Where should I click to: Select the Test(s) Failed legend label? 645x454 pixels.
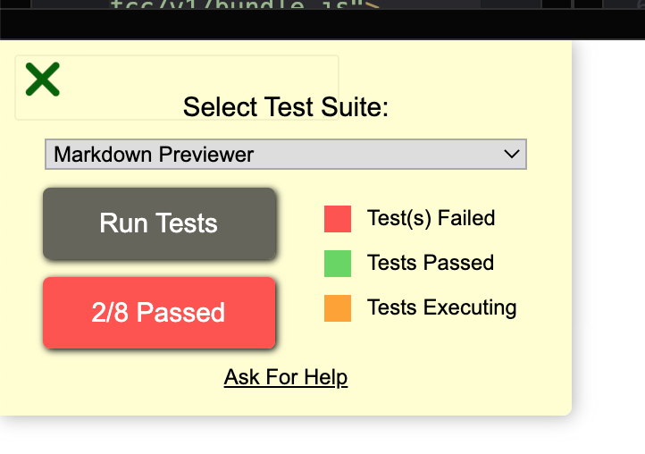431,218
